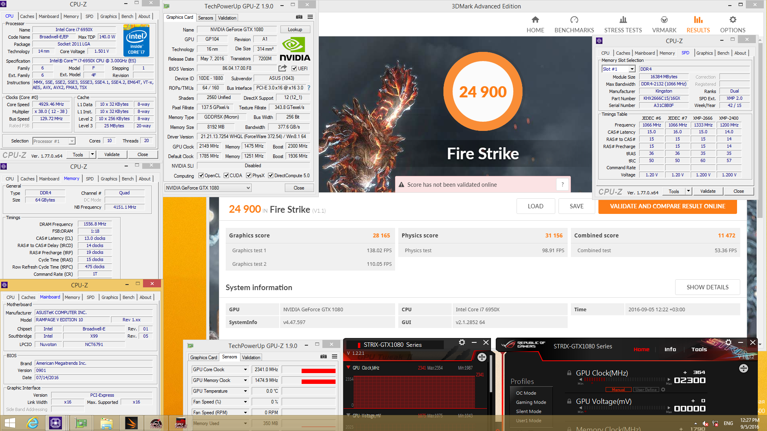The height and width of the screenshot is (431, 767).
Task: Click Validate and Compare Result Online
Action: click(x=667, y=206)
